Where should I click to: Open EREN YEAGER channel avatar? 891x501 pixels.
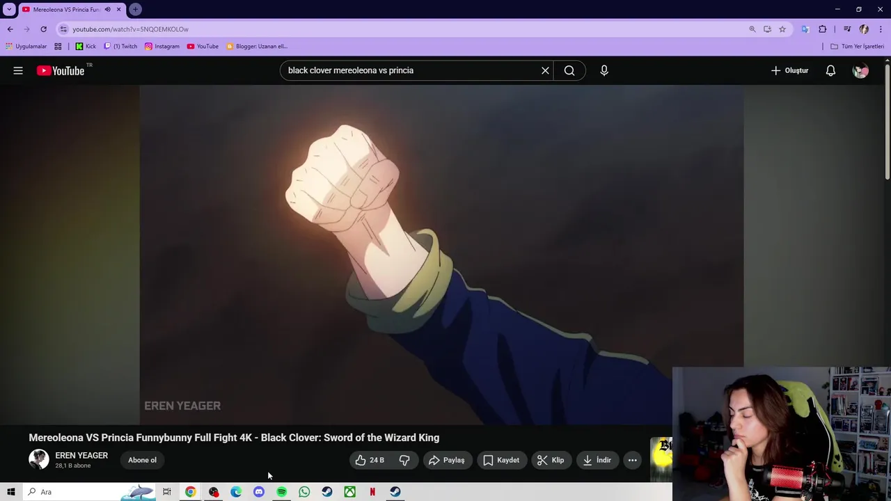click(39, 459)
